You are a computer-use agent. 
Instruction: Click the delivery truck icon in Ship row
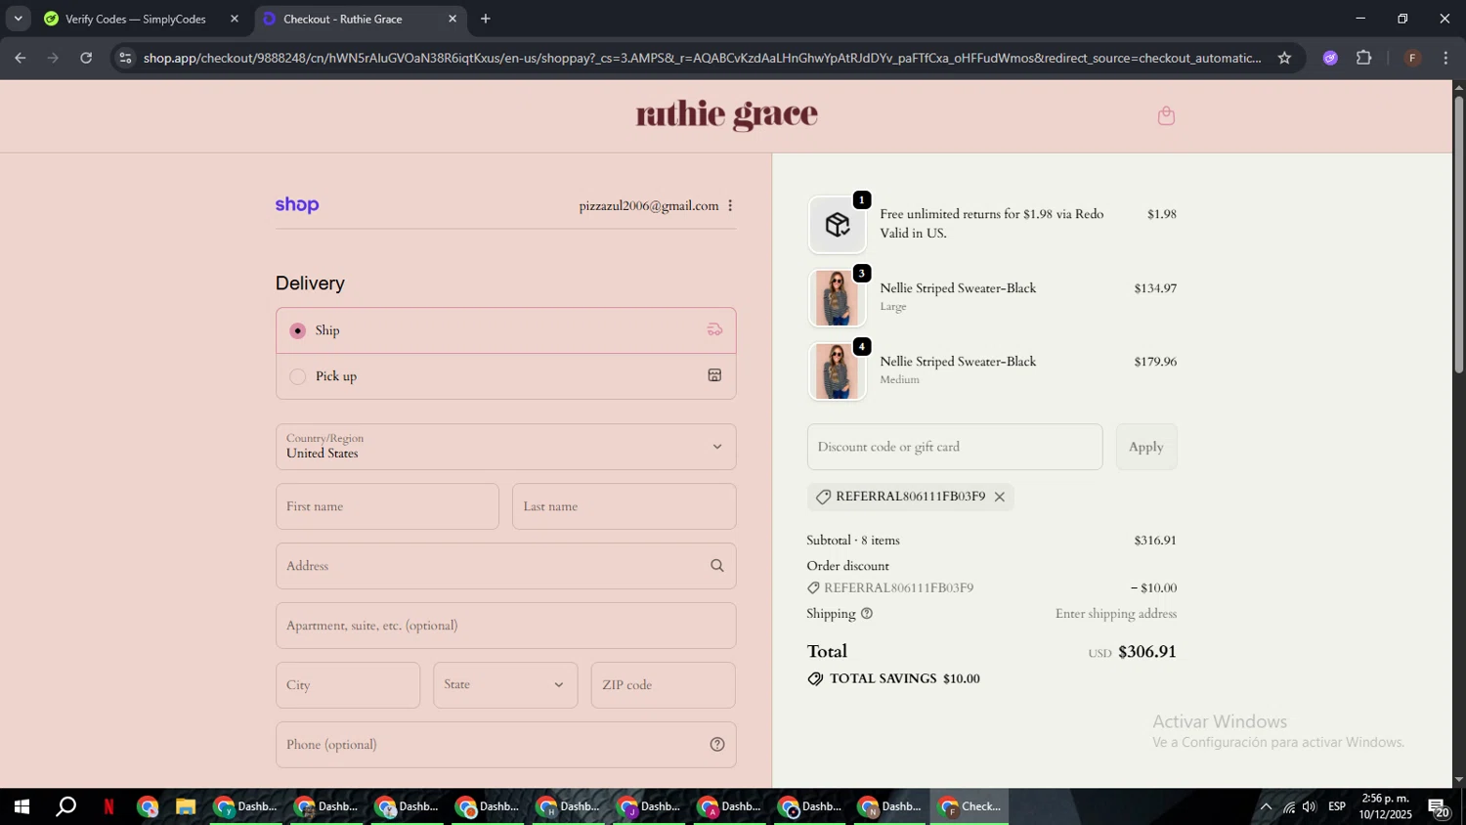click(x=714, y=329)
